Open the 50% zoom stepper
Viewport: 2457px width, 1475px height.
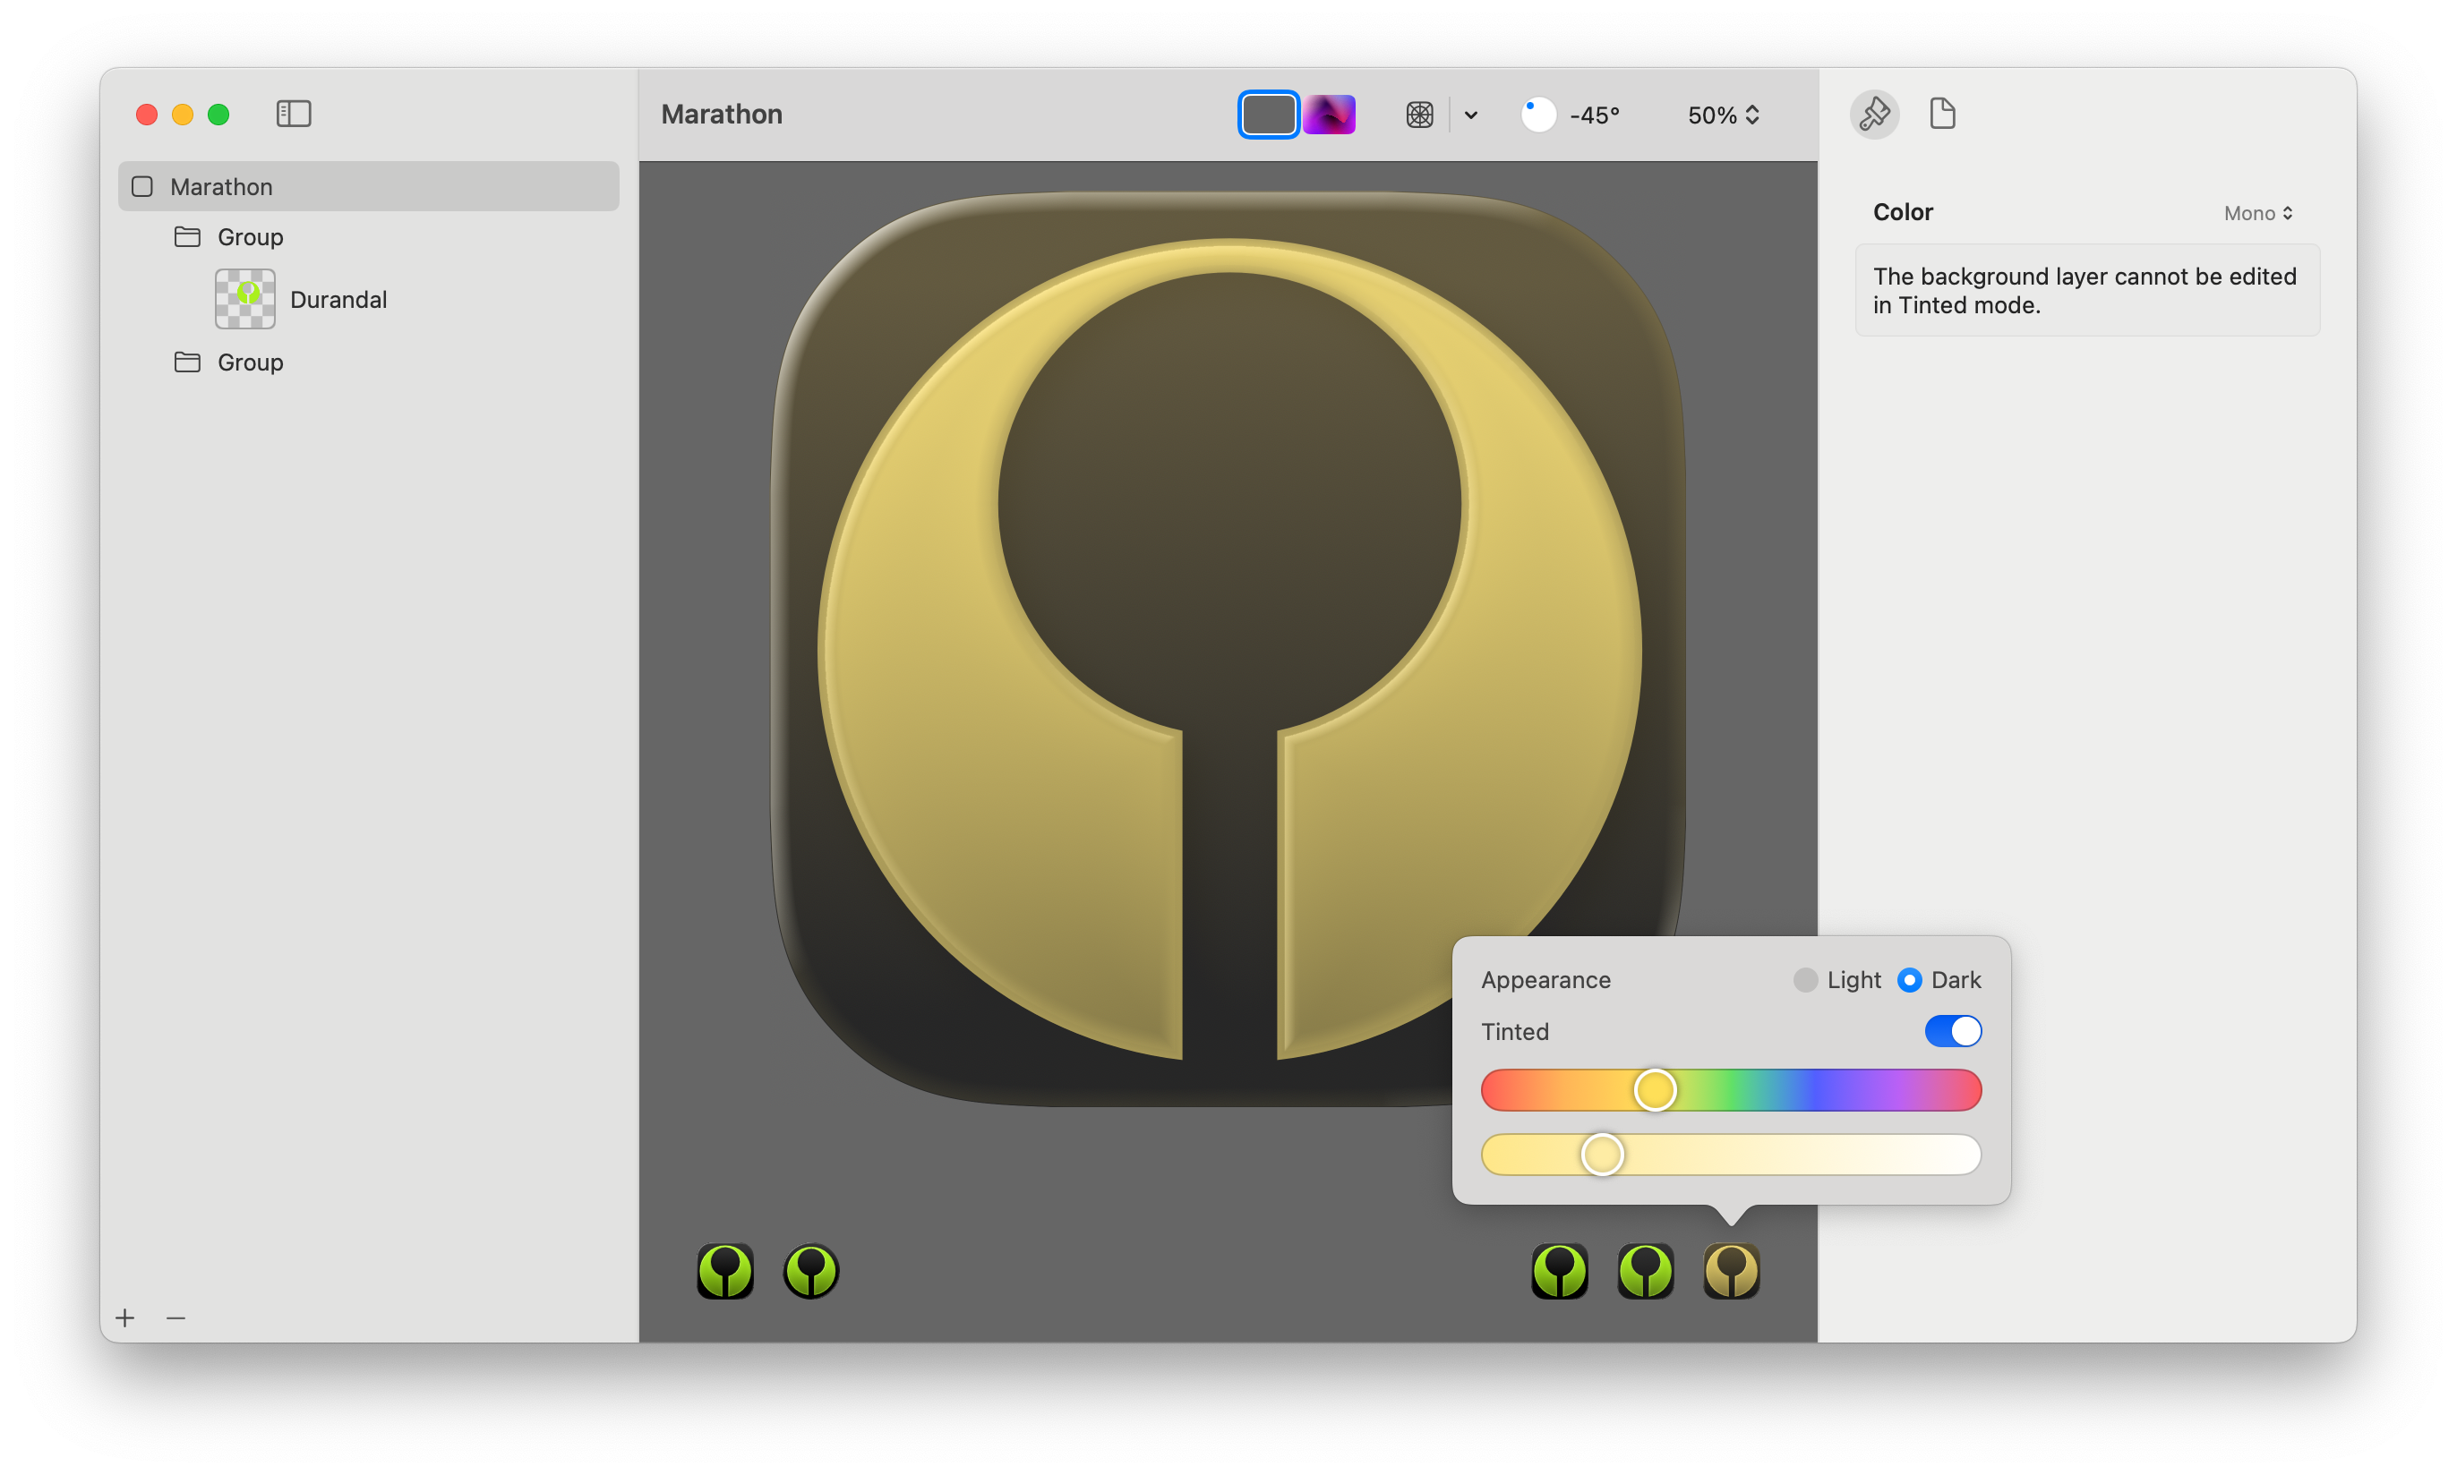point(1723,115)
